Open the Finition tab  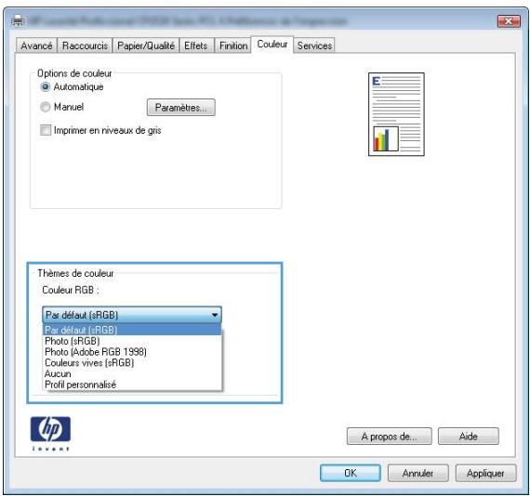(x=233, y=46)
